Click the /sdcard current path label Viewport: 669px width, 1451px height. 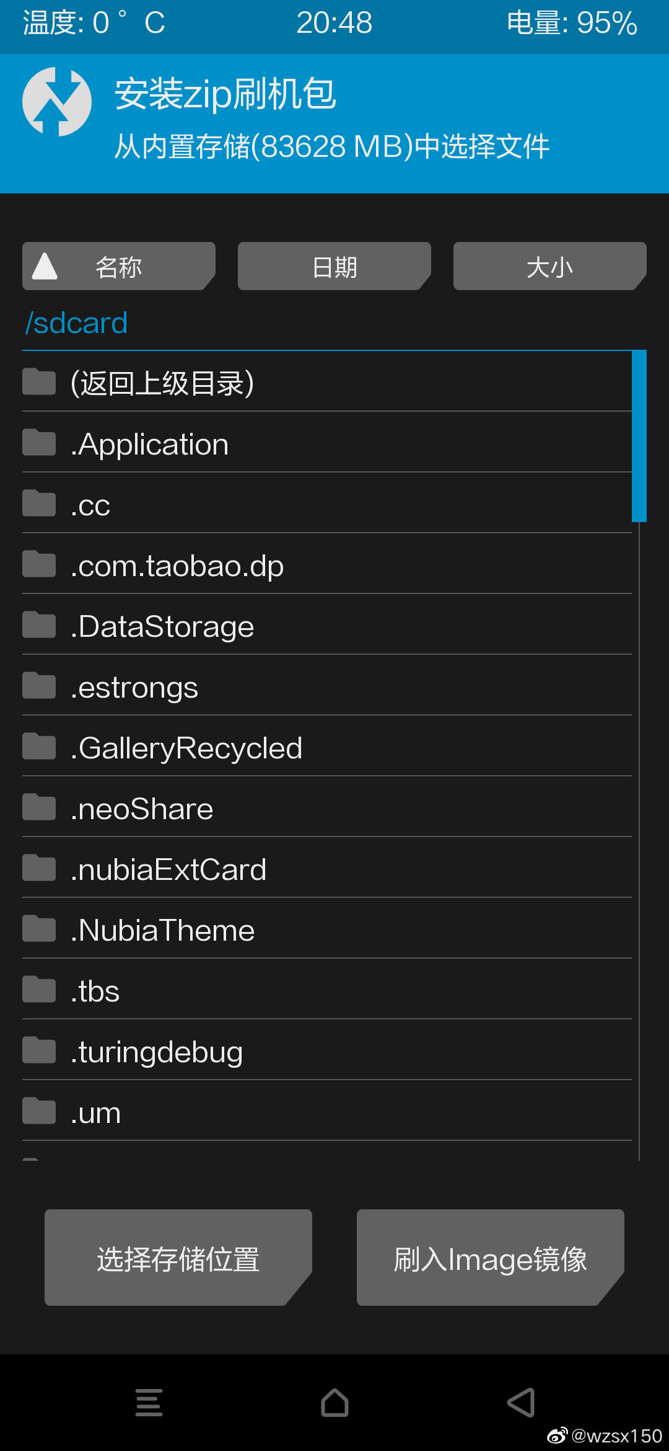tap(76, 323)
